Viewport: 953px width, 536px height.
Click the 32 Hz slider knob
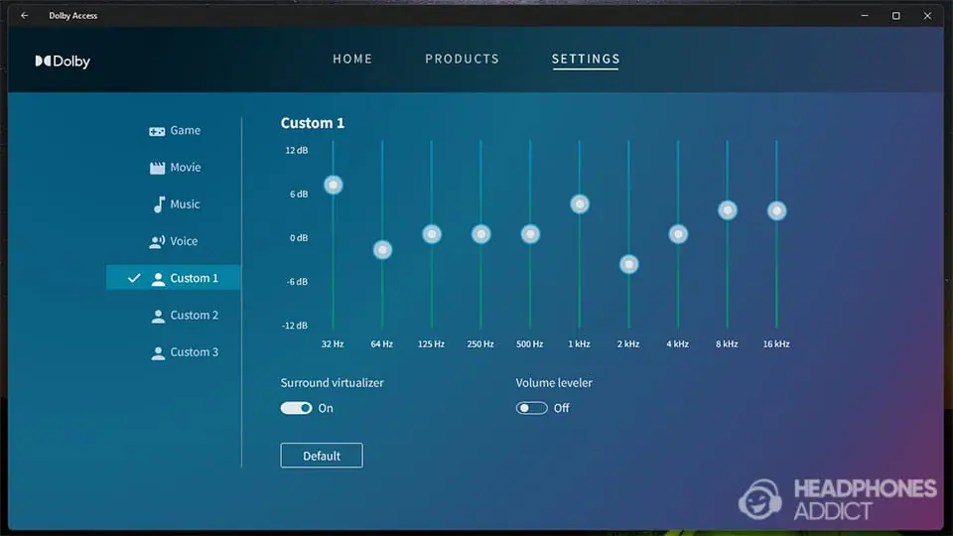point(334,185)
